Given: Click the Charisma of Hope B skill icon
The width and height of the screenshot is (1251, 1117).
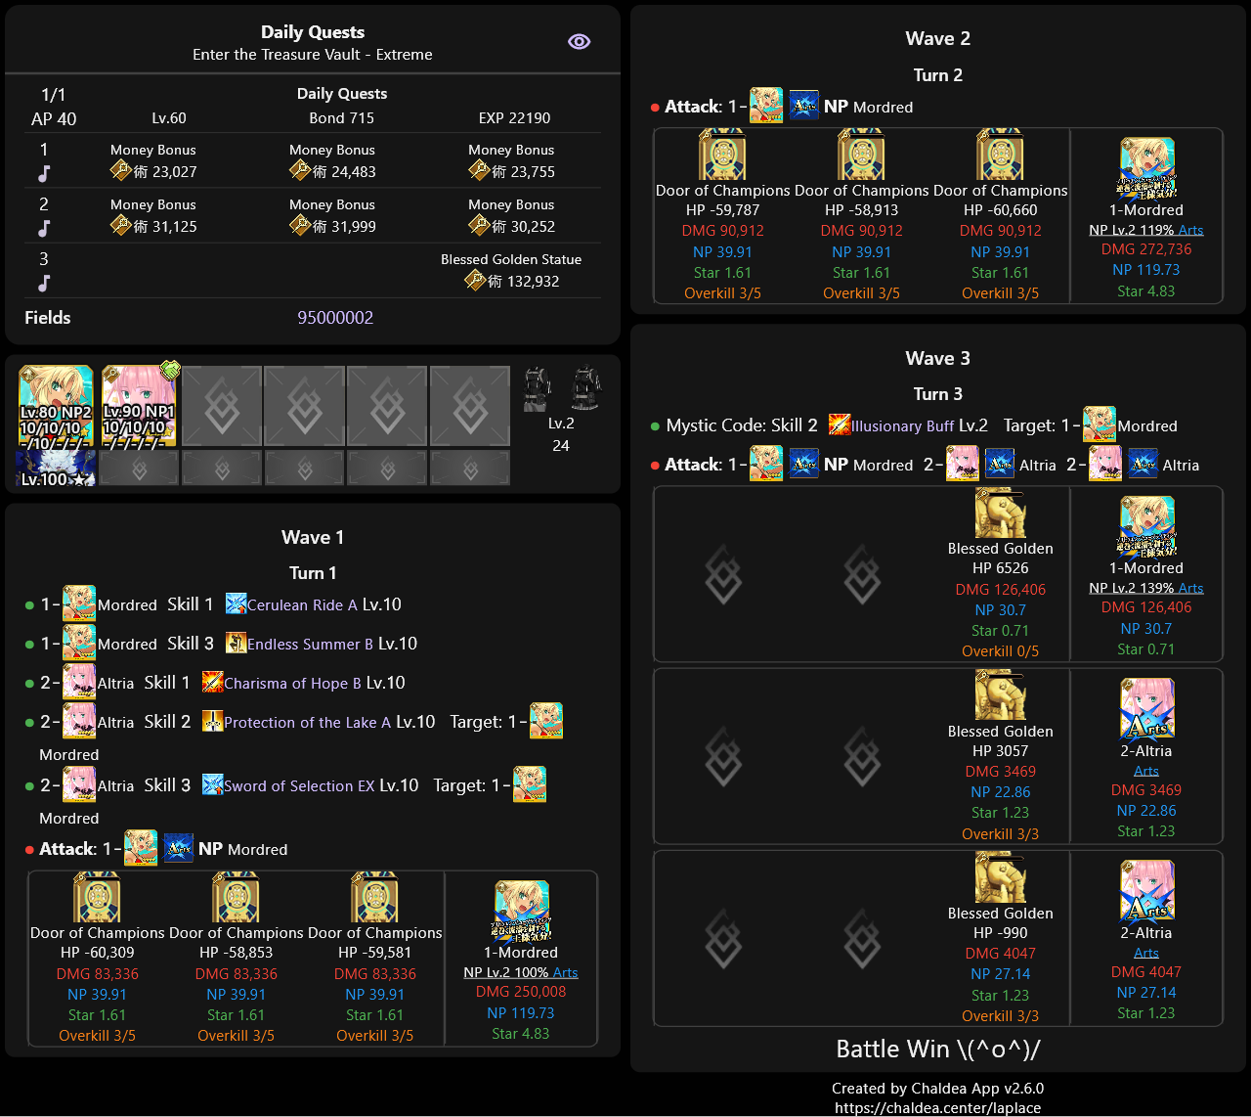Looking at the screenshot, I should pos(212,683).
